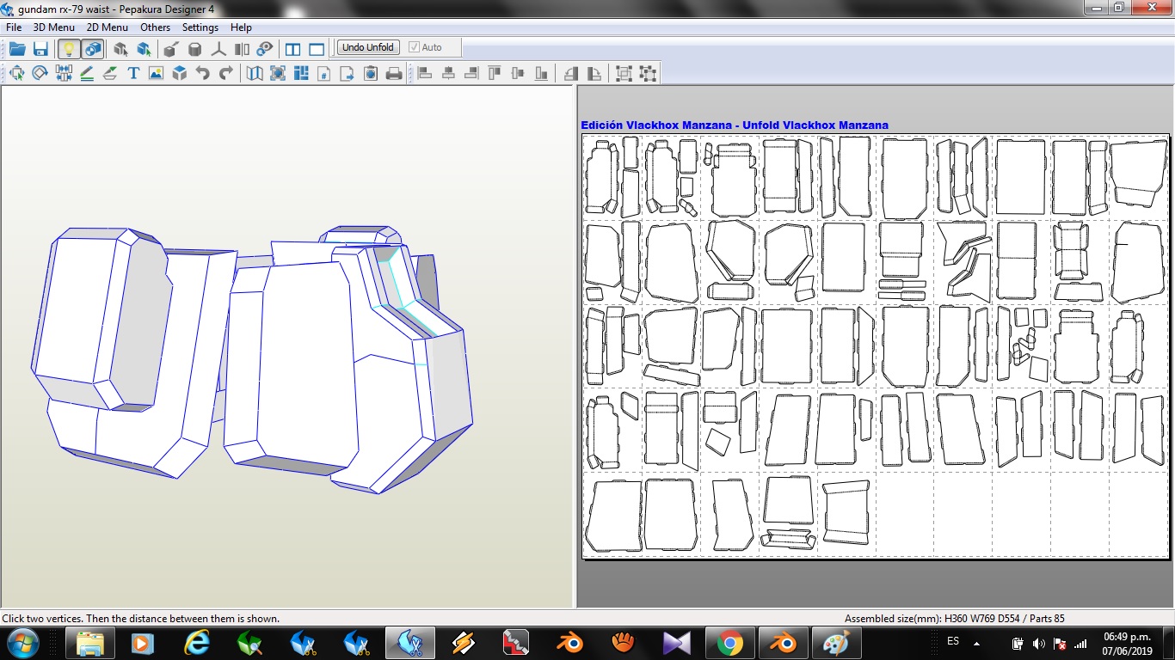This screenshot has height=660, width=1175.
Task: Click the 3D waist model in viewport
Action: (x=254, y=361)
